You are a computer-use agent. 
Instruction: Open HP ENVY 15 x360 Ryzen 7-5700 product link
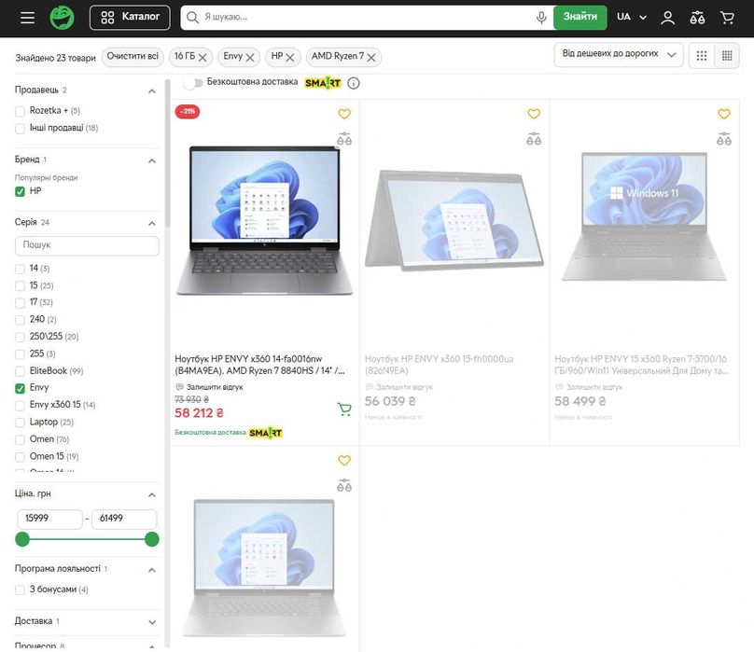(x=641, y=365)
